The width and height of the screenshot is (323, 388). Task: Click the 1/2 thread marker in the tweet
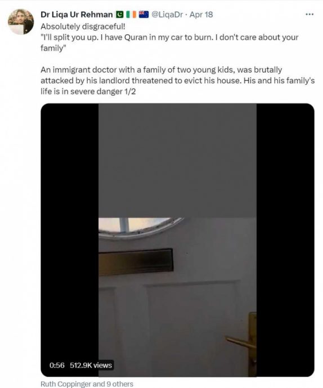tap(130, 92)
